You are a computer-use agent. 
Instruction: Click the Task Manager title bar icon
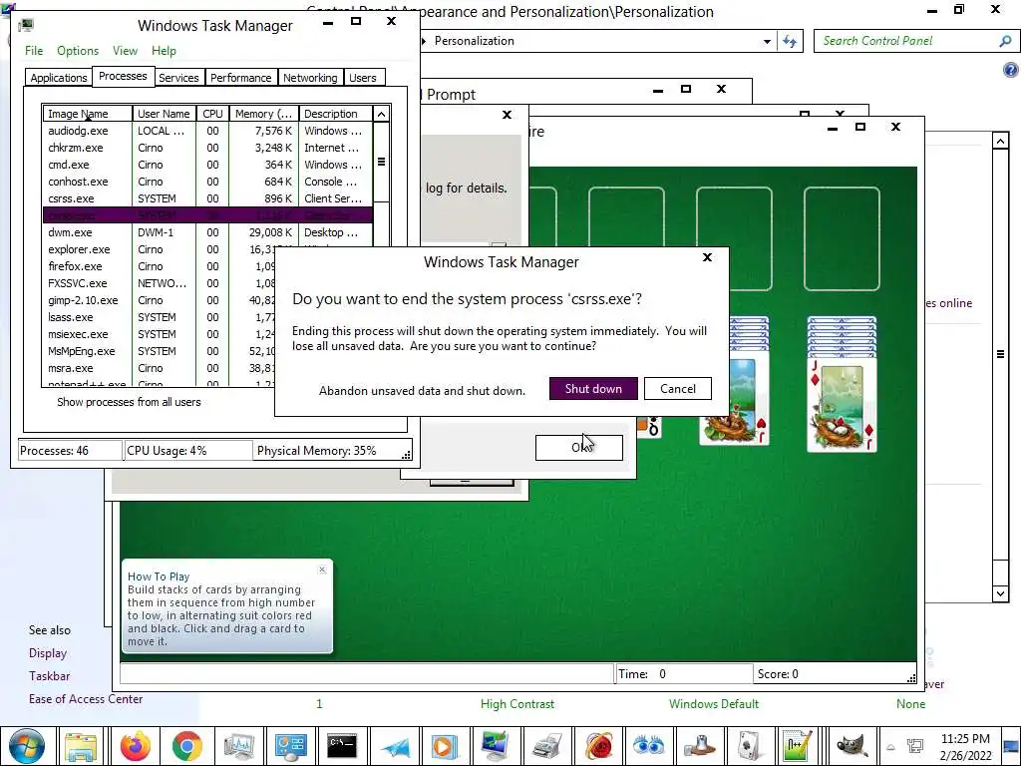[26, 25]
